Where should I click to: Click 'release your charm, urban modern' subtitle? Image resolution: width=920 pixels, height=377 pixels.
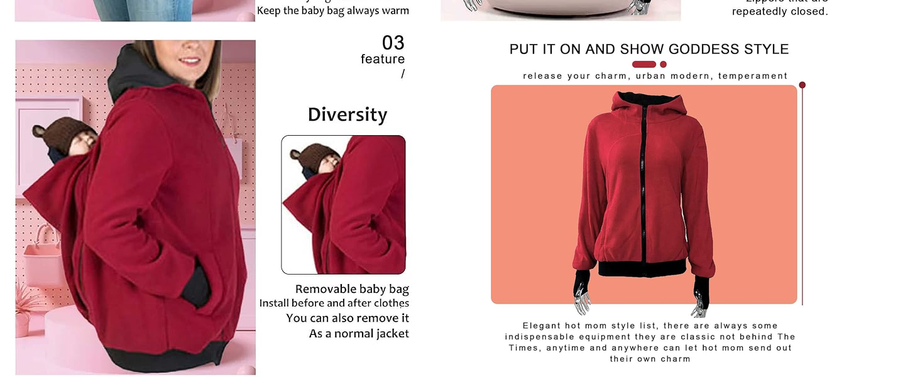616,76
